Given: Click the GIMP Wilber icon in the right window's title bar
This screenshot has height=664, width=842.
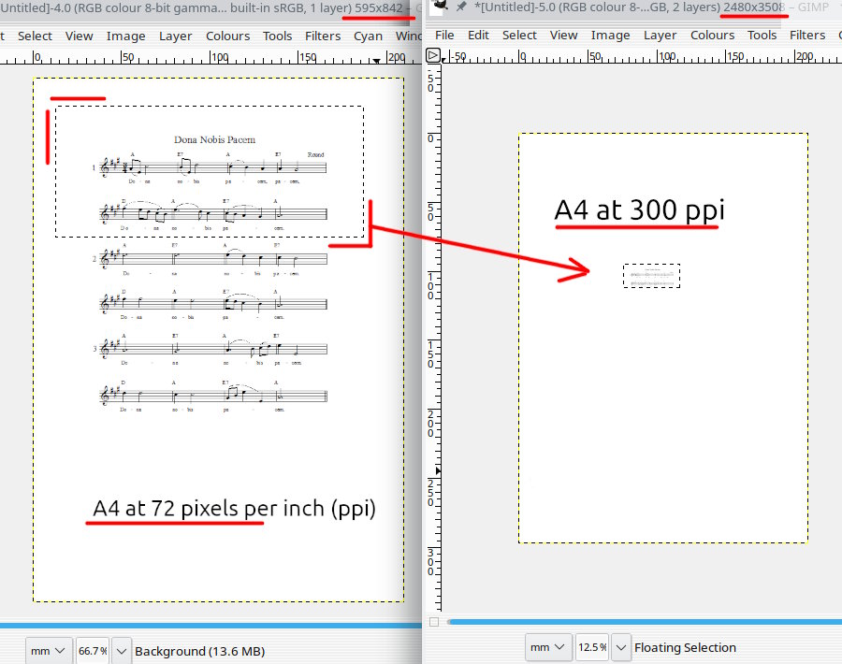Looking at the screenshot, I should (x=441, y=6).
